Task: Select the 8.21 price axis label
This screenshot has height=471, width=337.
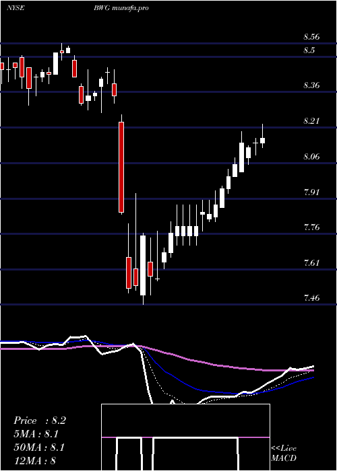Action: (x=311, y=121)
